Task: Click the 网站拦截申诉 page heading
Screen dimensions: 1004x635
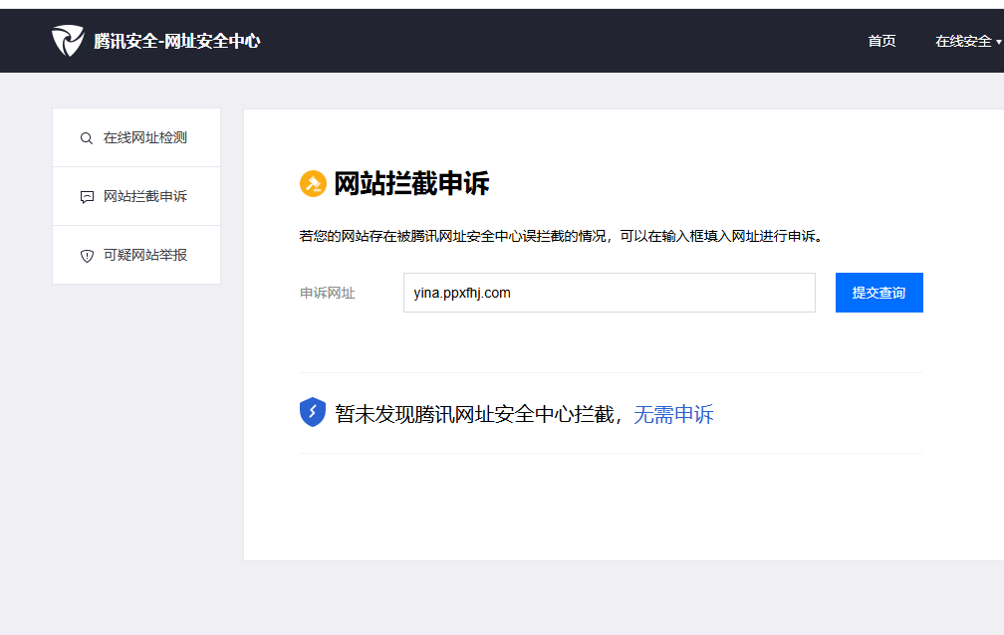Action: 411,184
